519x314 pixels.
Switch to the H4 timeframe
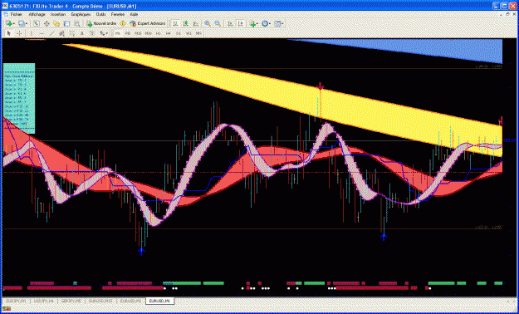pos(168,33)
